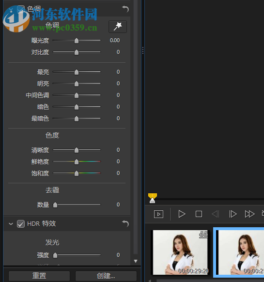Click the 对比度 slider handle

pos(77,52)
